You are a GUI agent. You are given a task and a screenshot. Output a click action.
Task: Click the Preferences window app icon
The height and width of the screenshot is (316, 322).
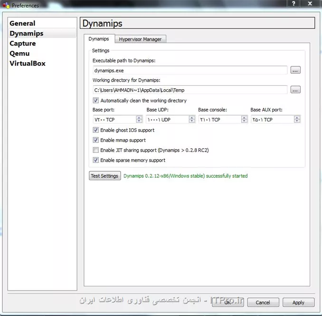(6, 5)
